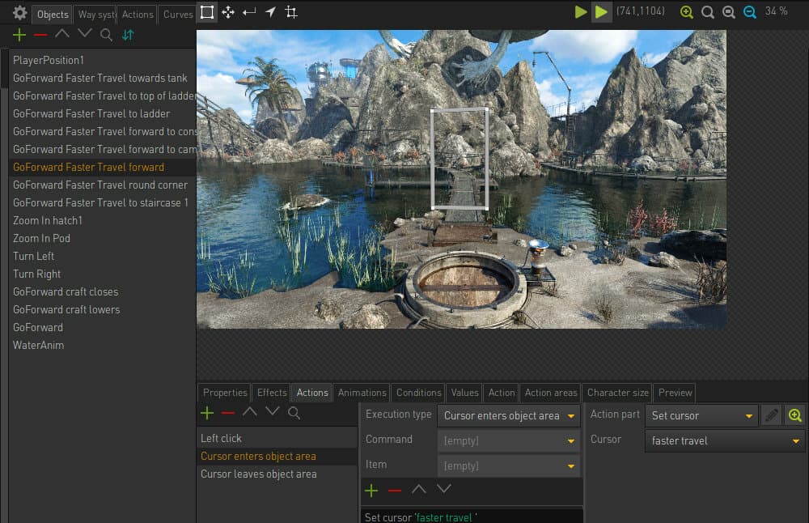Open the Values tab
This screenshot has height=523, width=809.
click(464, 393)
